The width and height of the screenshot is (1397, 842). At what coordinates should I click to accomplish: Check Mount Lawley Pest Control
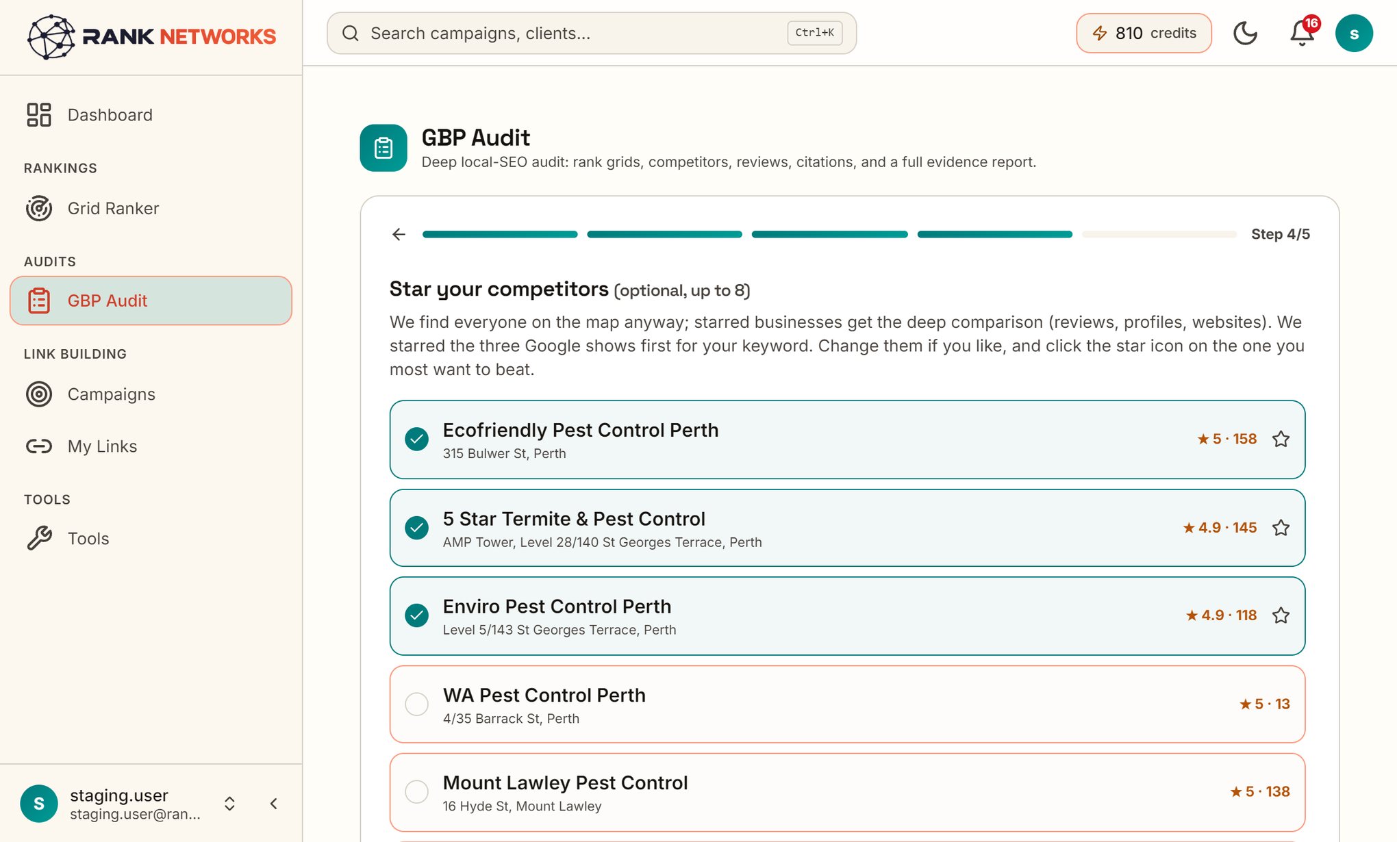(416, 791)
